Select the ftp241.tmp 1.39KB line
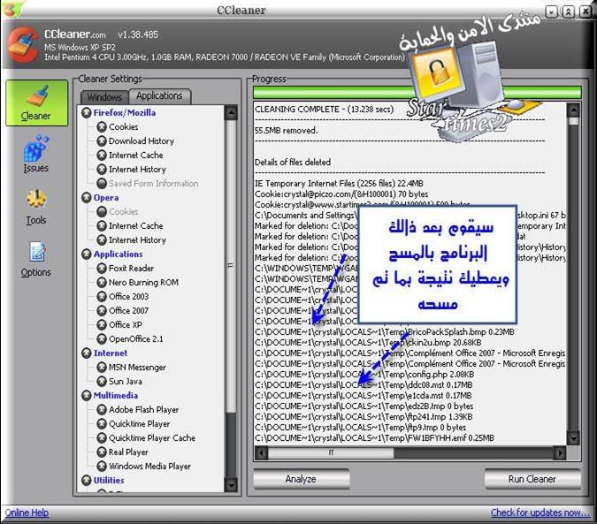The width and height of the screenshot is (597, 524). coord(364,417)
